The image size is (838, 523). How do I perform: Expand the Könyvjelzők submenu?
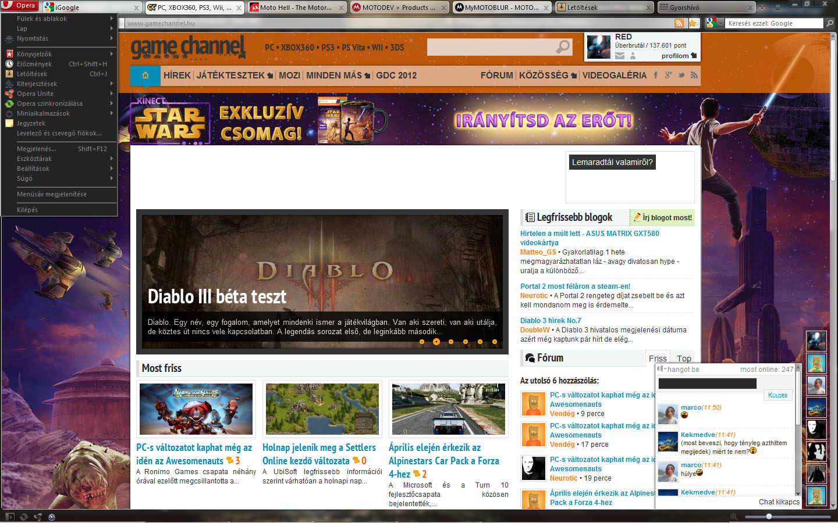[58, 54]
